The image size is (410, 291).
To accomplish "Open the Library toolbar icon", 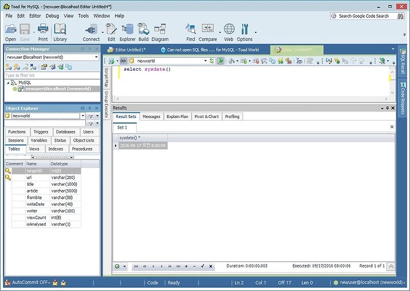I will point(60,32).
